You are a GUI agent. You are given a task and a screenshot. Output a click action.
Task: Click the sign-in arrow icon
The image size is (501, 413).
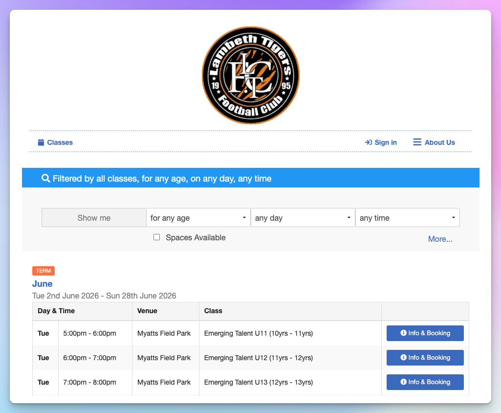[369, 142]
